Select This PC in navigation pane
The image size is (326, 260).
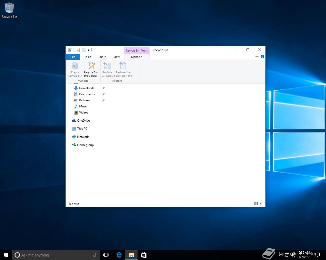click(x=82, y=129)
